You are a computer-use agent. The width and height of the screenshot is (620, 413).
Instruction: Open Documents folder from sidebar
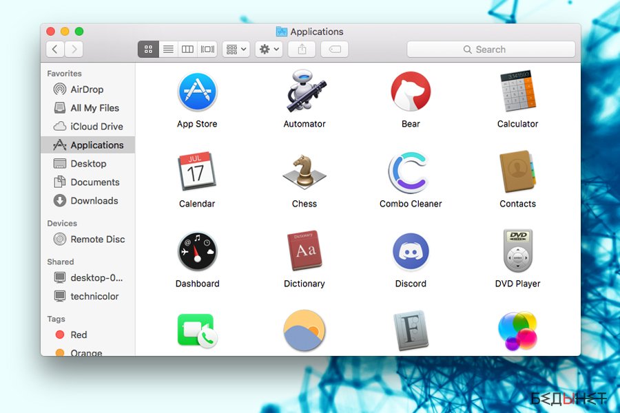click(x=87, y=182)
